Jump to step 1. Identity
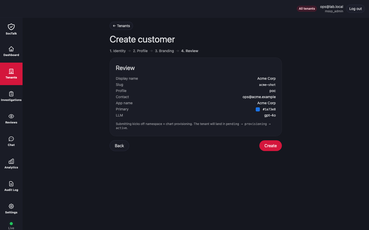Viewport: 369px width, 230px height. (118, 51)
